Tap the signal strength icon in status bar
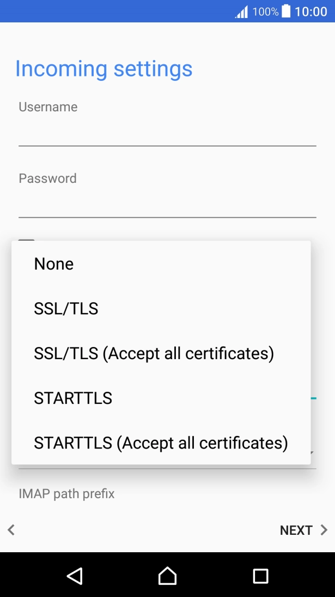Image resolution: width=335 pixels, height=597 pixels. click(x=241, y=11)
